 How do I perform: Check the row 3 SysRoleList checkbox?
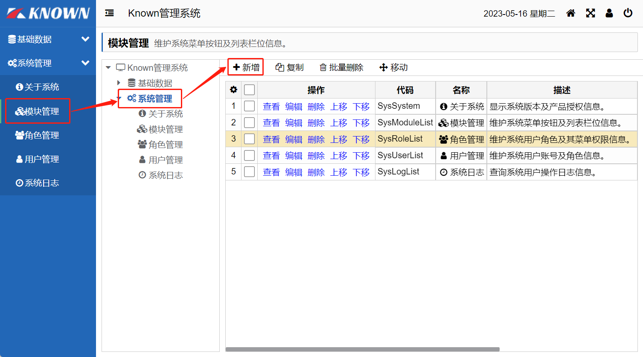249,139
